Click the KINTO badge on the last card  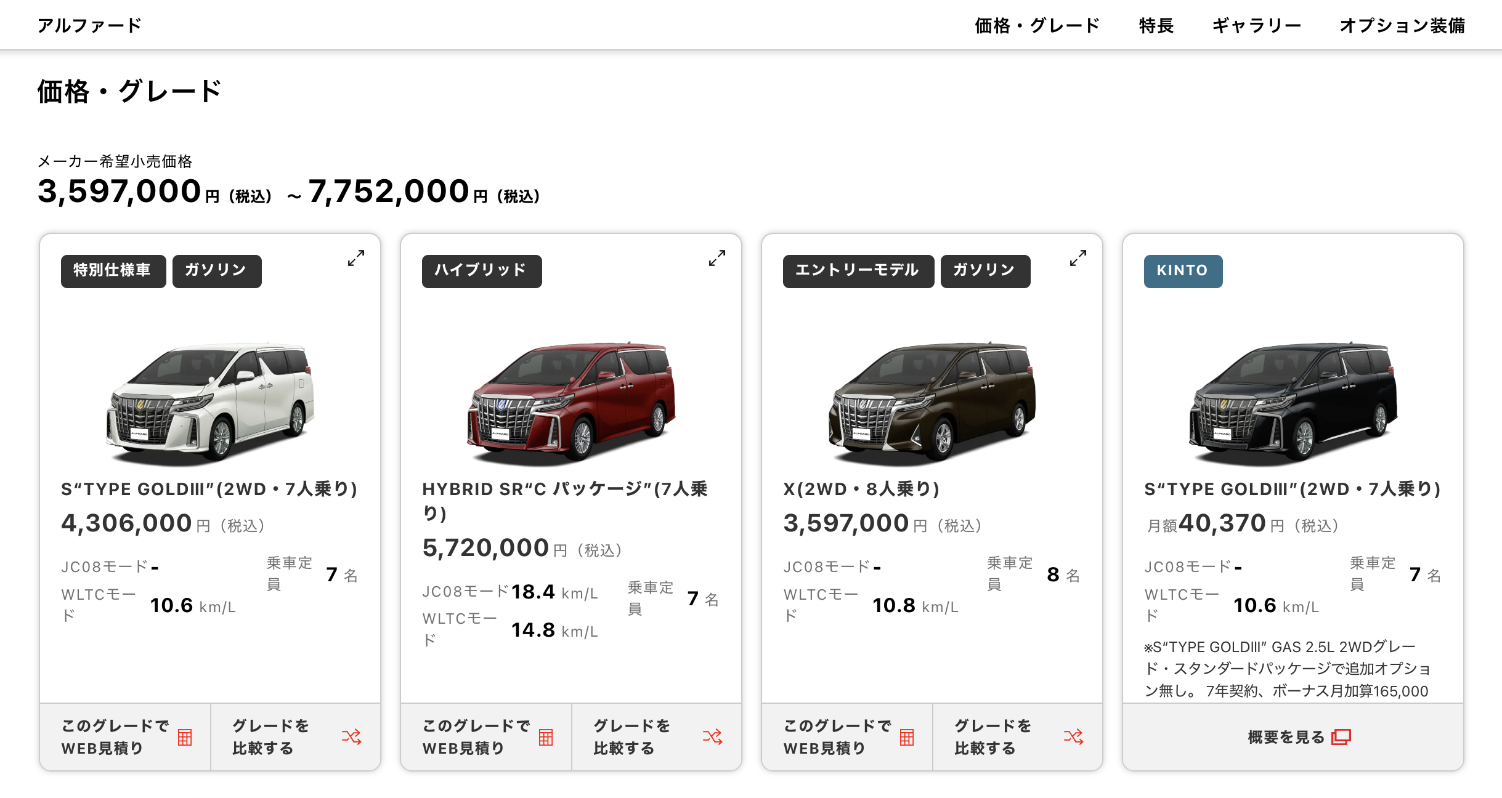pyautogui.click(x=1183, y=271)
